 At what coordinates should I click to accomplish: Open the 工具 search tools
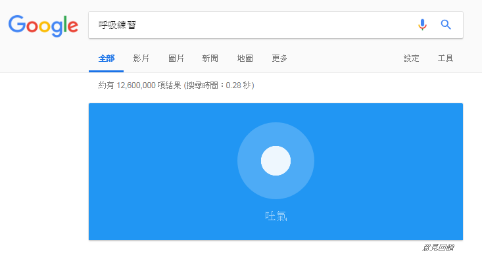[x=445, y=59]
